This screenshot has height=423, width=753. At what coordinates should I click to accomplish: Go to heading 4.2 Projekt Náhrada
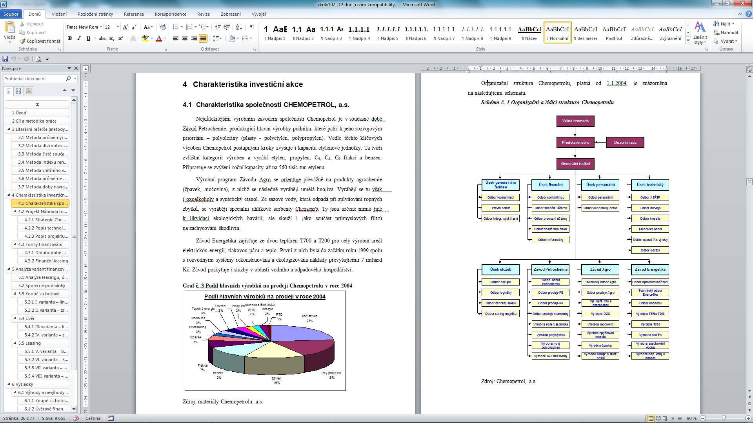tap(40, 211)
